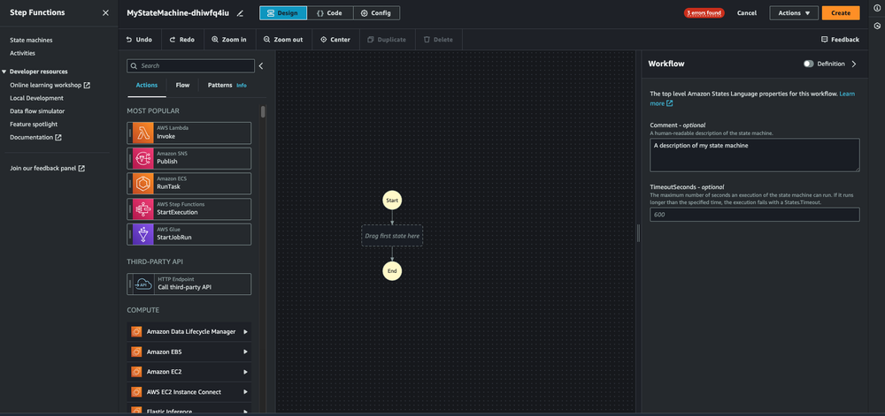Center the workflow on the canvas
The image size is (885, 416).
(335, 40)
